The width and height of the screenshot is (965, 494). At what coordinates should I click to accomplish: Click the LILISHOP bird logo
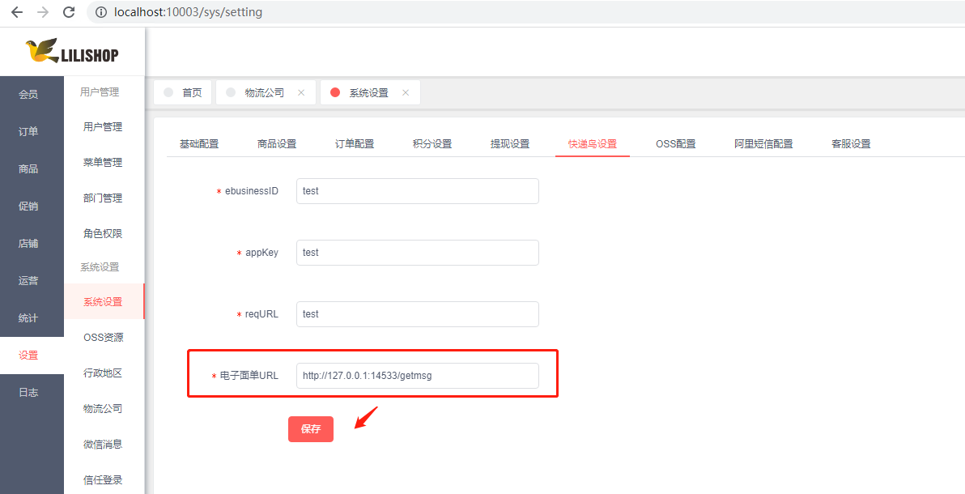[x=72, y=51]
